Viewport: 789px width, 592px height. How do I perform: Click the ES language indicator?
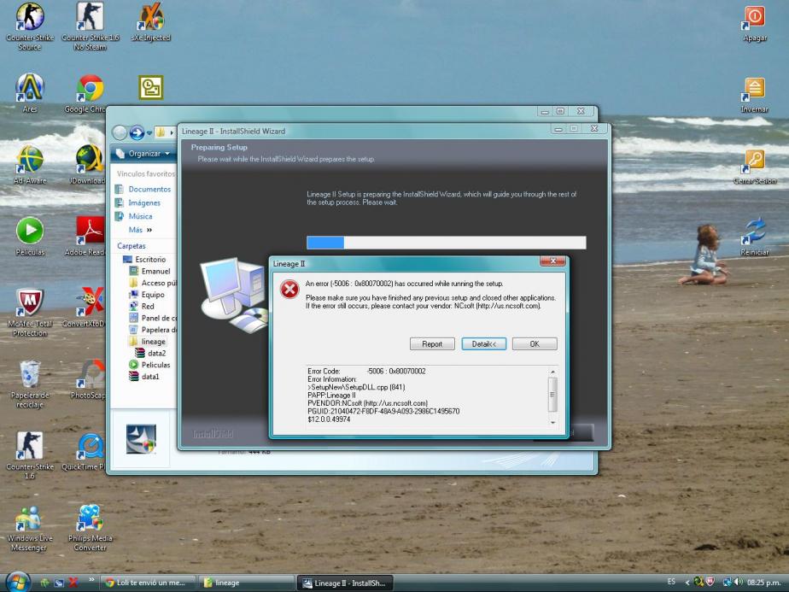[x=671, y=582]
